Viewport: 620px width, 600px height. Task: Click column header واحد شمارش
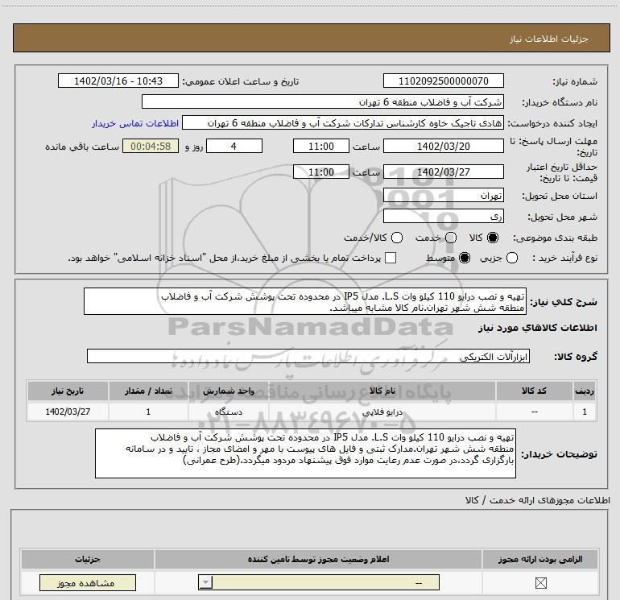229,391
